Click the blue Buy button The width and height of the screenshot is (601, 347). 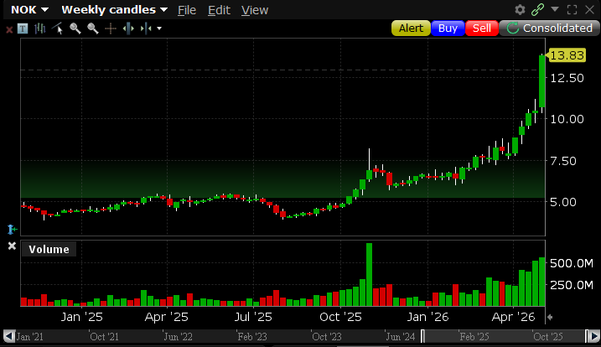coord(448,28)
